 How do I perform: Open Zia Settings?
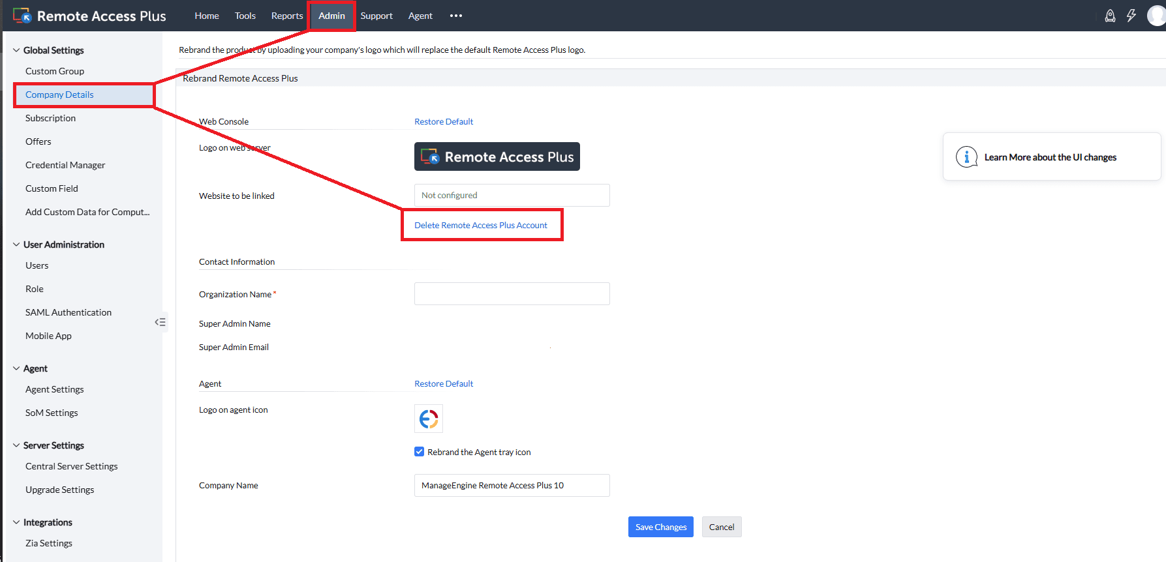click(x=49, y=543)
